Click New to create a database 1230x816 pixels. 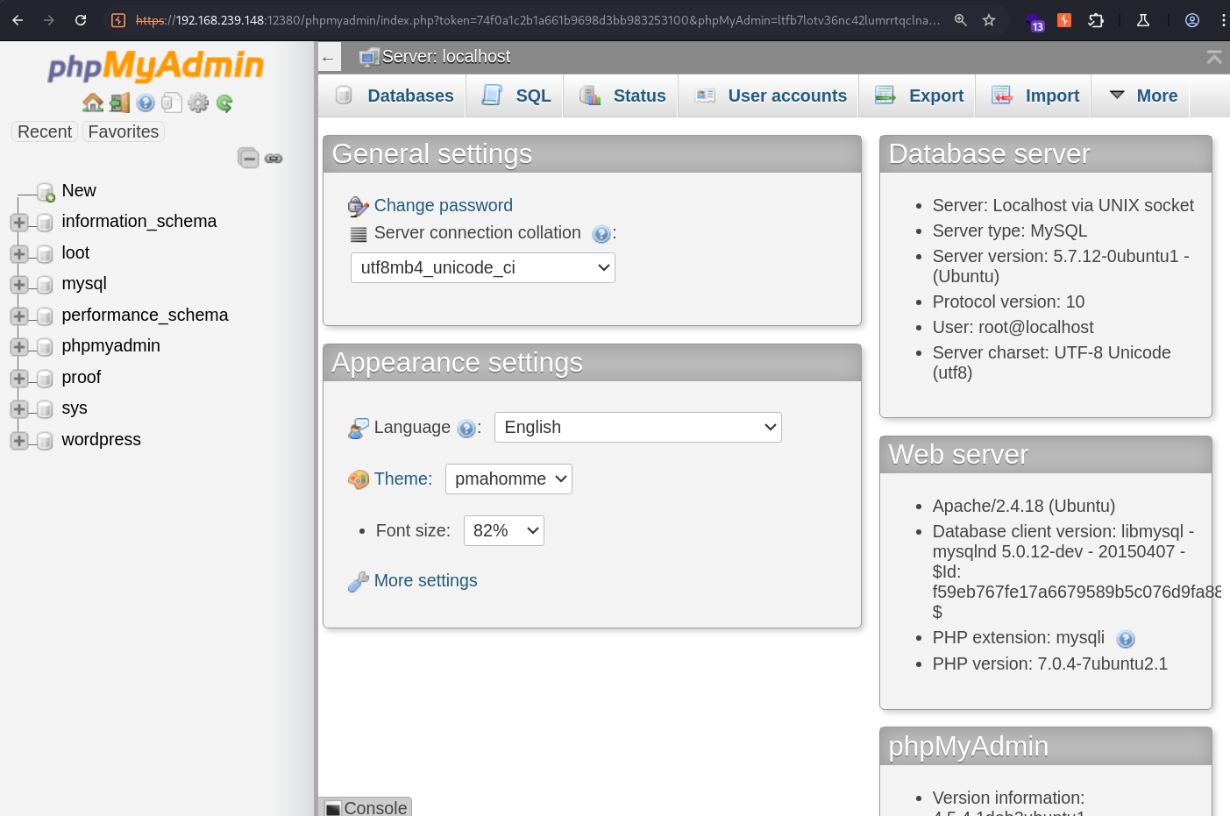(79, 190)
